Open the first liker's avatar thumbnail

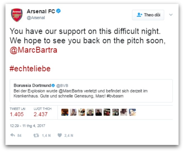[x=65, y=112]
